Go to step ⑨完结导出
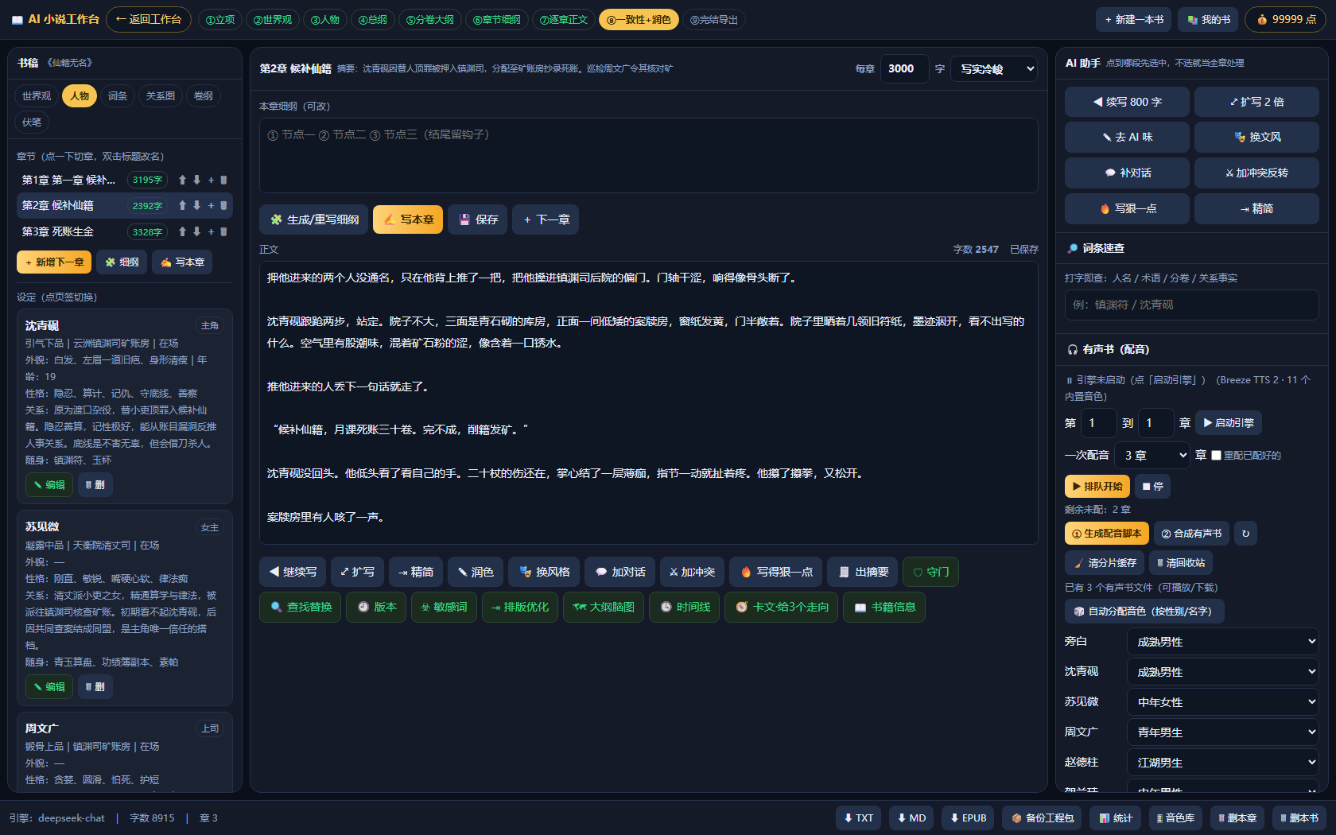This screenshot has height=835, width=1336. point(714,20)
